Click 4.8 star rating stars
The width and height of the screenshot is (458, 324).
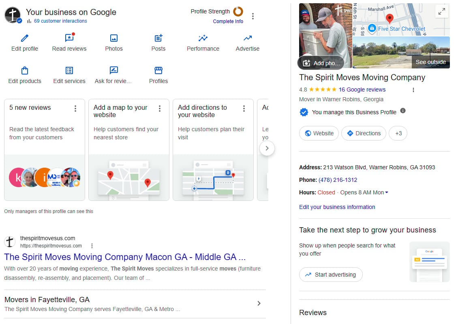323,90
